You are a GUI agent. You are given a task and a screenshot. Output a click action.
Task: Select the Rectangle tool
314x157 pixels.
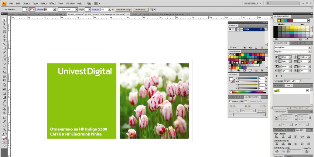(x=4, y=48)
